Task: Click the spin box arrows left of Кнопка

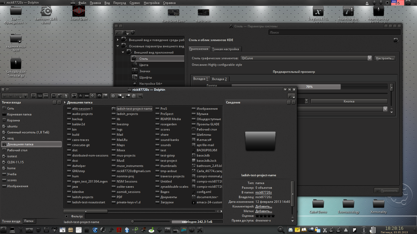Action: click(x=306, y=101)
